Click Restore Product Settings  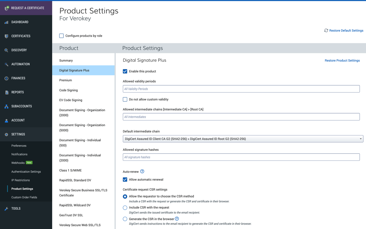342,60
